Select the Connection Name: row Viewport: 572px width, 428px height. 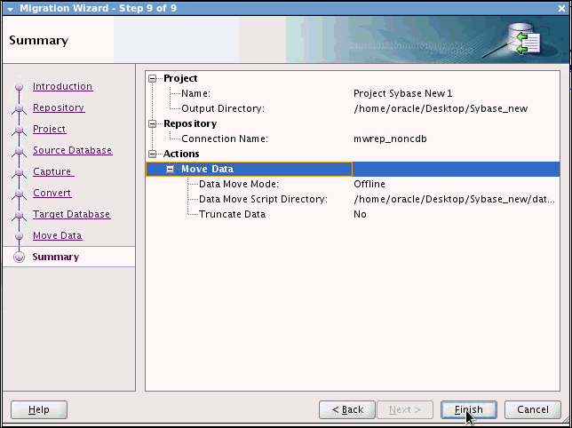[353, 139]
